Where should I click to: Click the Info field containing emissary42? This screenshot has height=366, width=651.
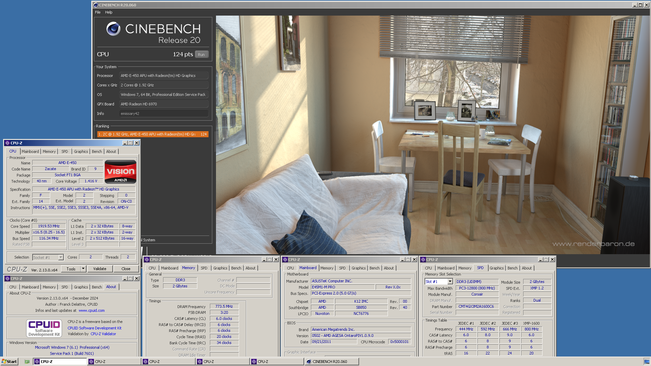pyautogui.click(x=164, y=114)
